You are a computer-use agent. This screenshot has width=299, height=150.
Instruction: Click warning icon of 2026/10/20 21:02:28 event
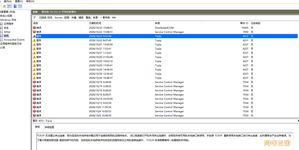click(x=34, y=57)
